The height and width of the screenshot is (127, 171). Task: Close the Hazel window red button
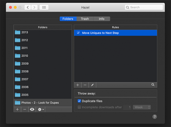point(10,7)
